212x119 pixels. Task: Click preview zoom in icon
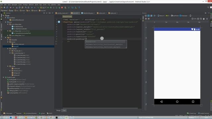click(198, 19)
